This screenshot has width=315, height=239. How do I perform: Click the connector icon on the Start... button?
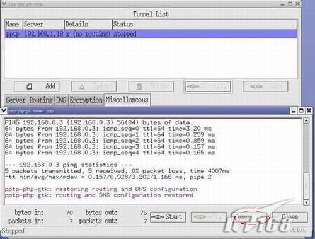coord(193,86)
